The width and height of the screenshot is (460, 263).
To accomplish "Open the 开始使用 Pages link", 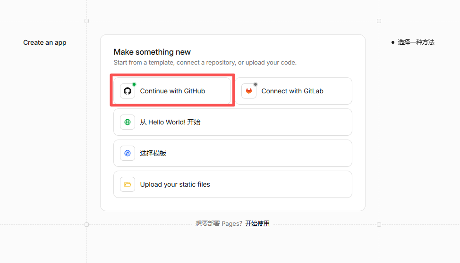I will click(x=257, y=223).
